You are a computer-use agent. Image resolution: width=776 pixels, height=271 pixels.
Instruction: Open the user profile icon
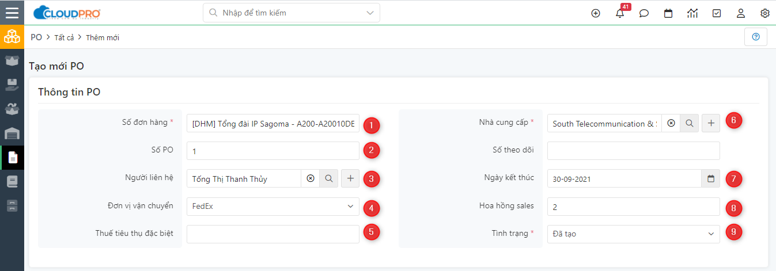click(x=741, y=13)
